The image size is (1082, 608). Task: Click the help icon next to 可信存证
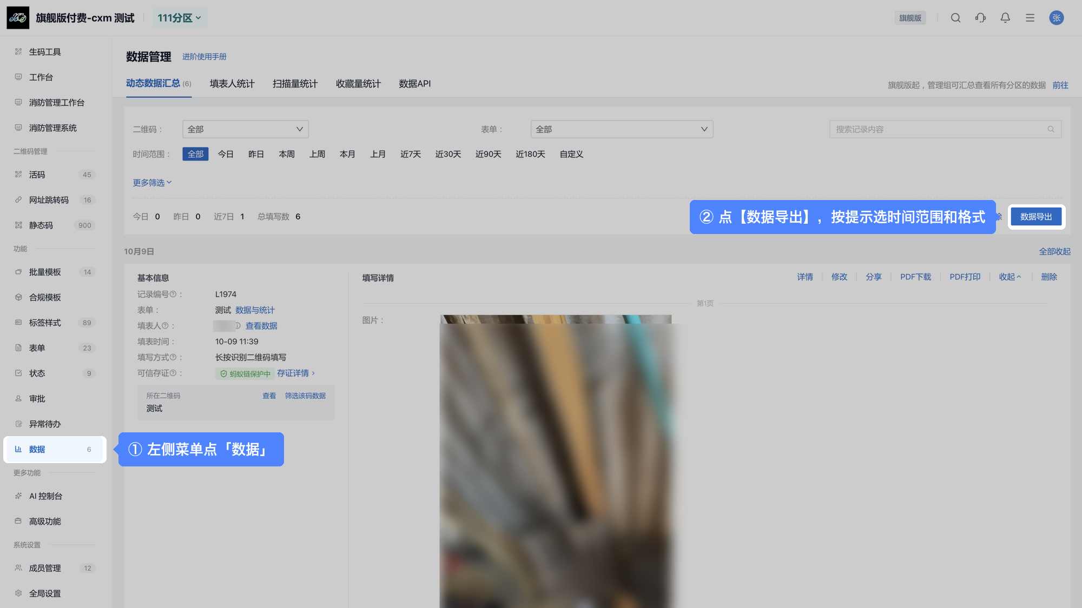(x=173, y=373)
